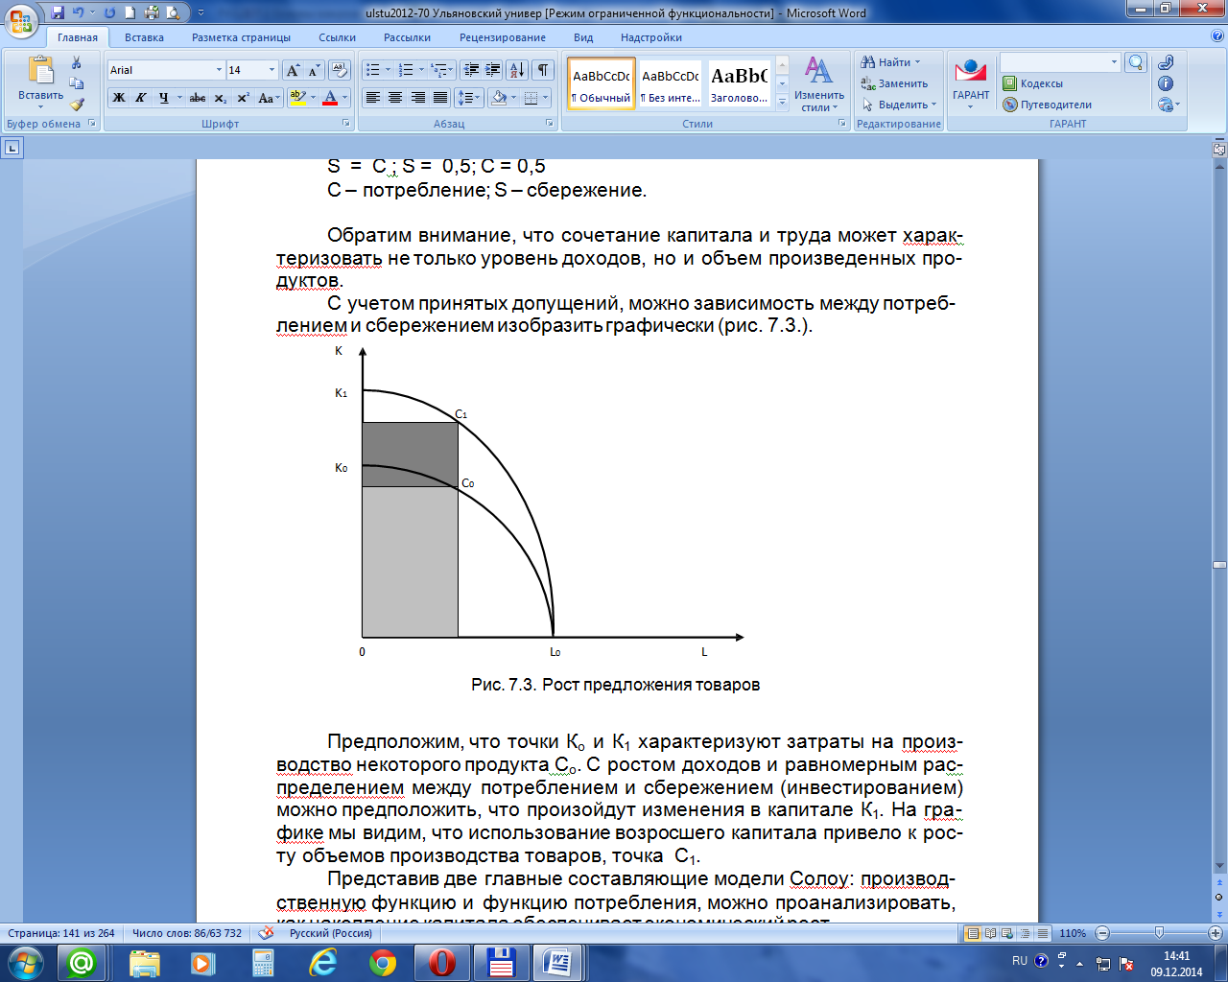Open Internet Explorer from taskbar
Screen dimensions: 1228x982
[x=323, y=962]
